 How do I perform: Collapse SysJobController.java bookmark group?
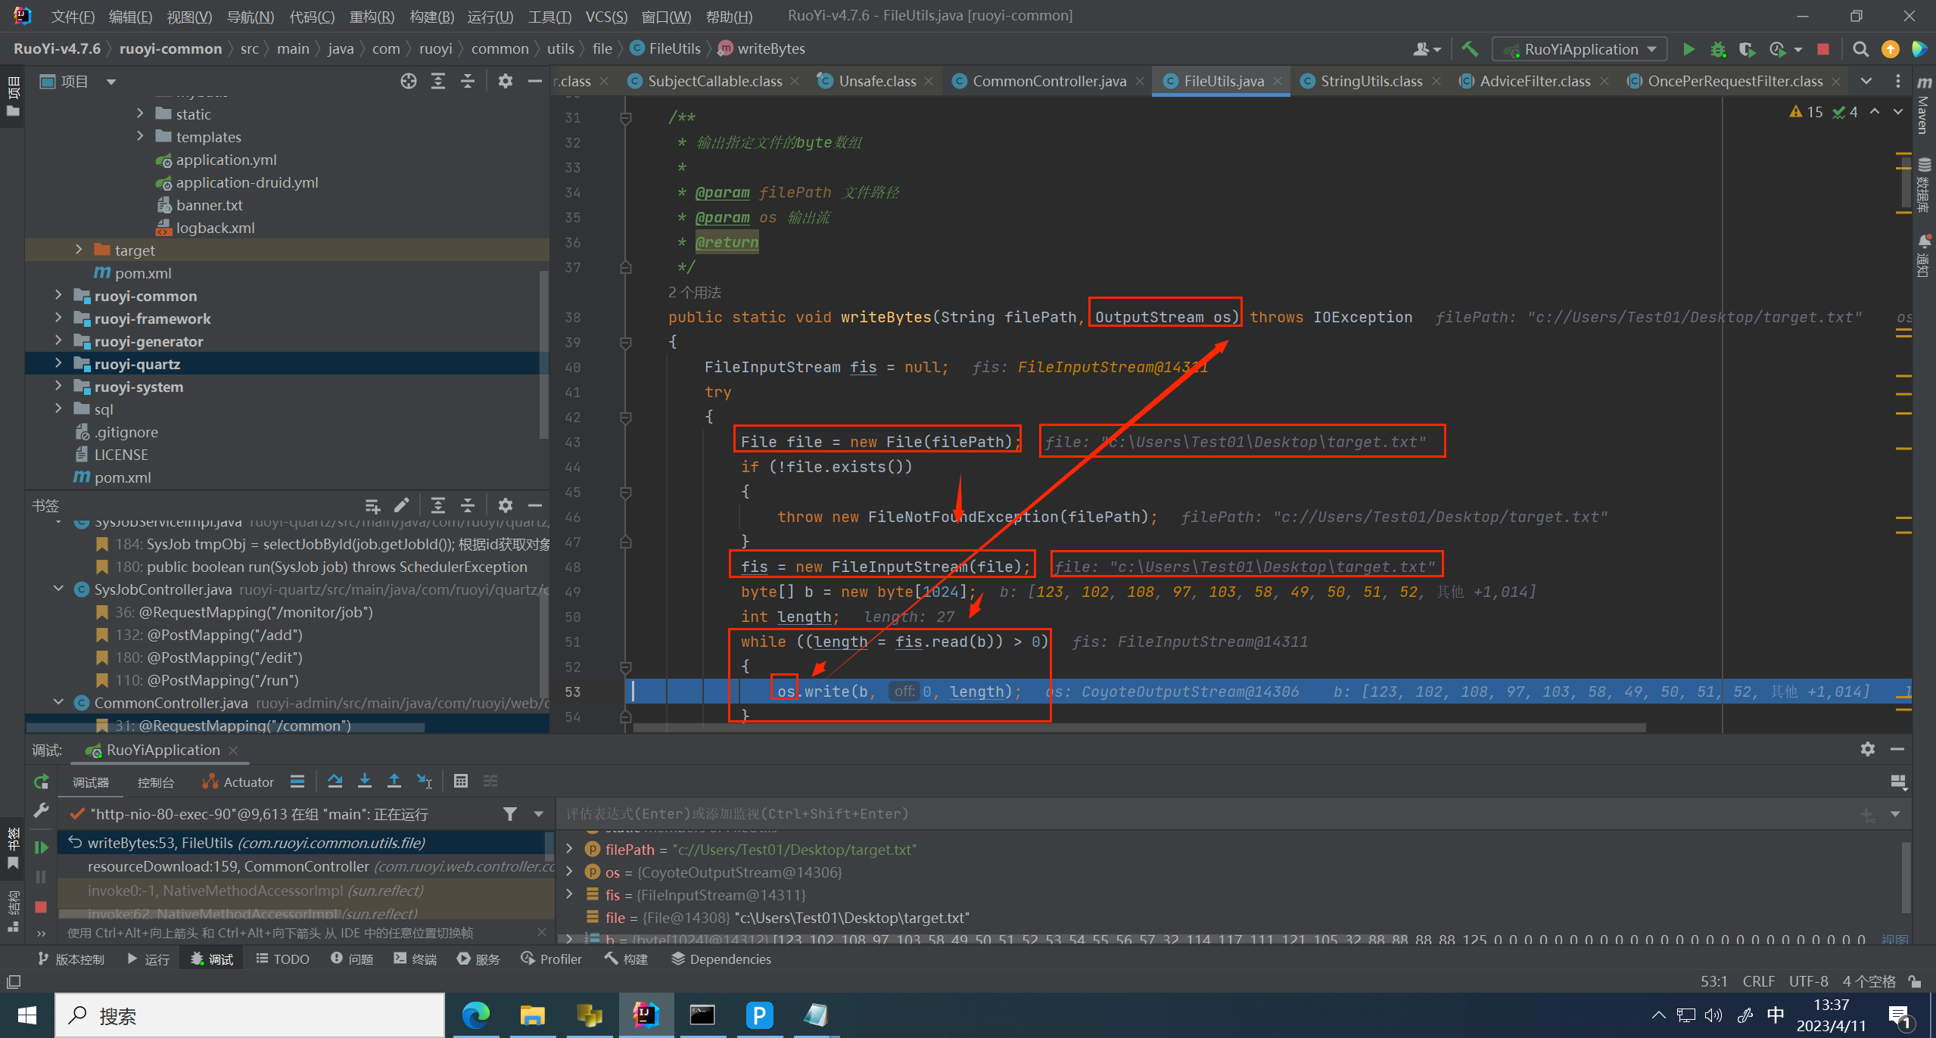(x=59, y=589)
